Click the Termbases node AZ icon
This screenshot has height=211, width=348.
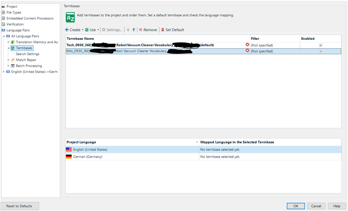coord(13,48)
